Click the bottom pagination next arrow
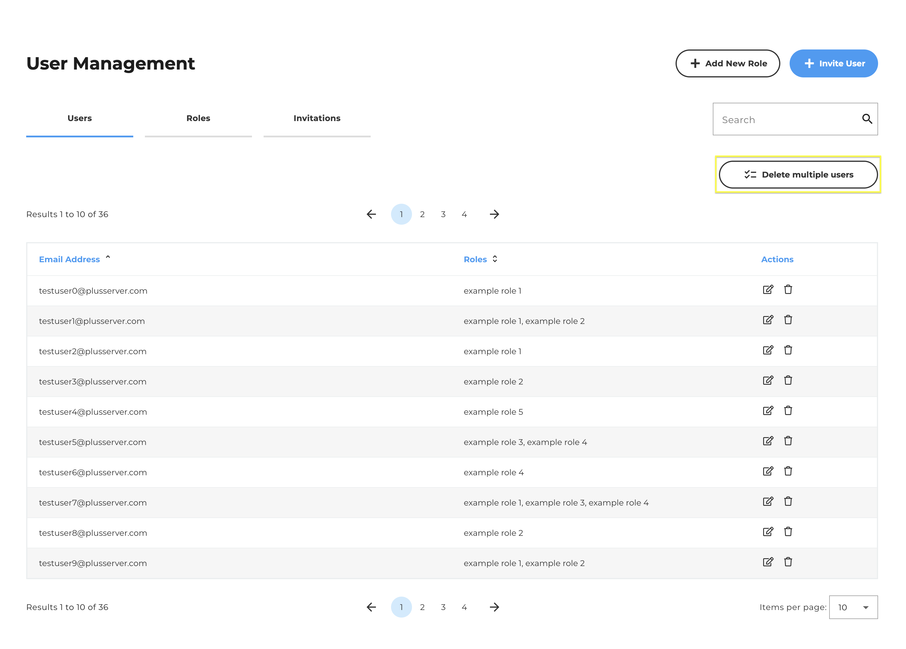Viewport: 906px width, 649px height. (494, 607)
